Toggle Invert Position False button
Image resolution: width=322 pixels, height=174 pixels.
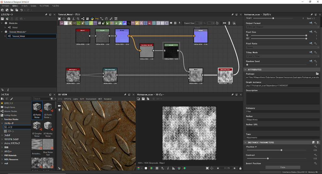pos(283,167)
